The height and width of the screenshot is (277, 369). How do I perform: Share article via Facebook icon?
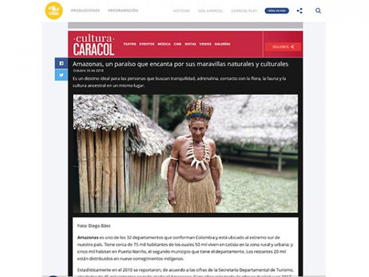click(61, 63)
